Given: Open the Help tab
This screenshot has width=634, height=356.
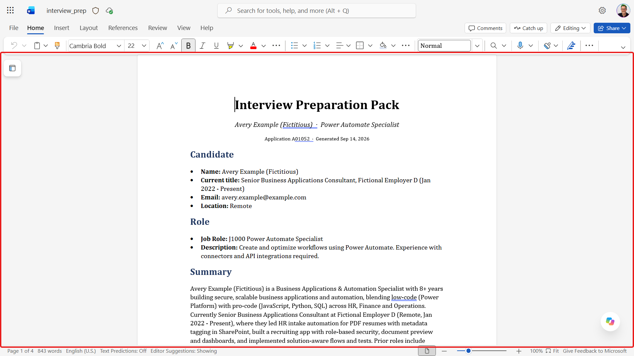Looking at the screenshot, I should tap(207, 28).
